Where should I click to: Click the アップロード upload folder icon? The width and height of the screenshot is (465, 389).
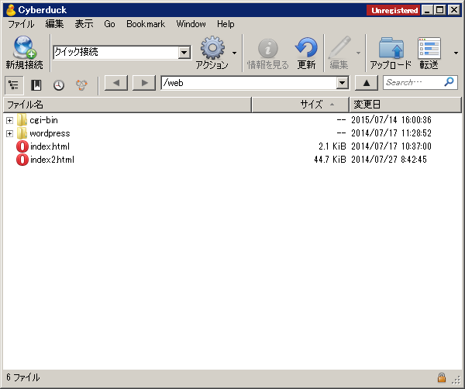[x=391, y=47]
